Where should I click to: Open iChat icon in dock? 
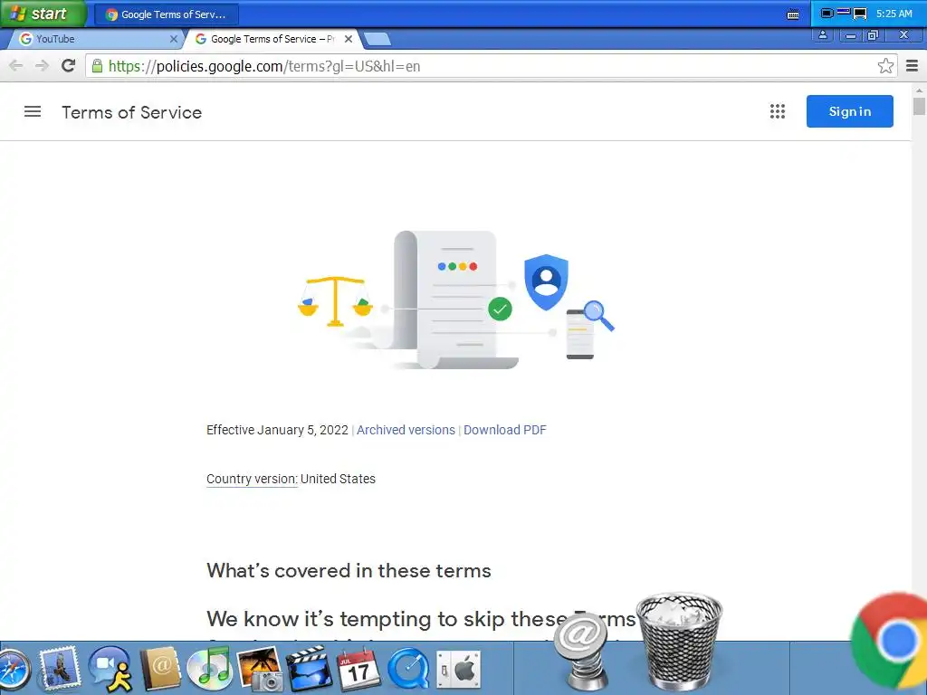point(110,669)
